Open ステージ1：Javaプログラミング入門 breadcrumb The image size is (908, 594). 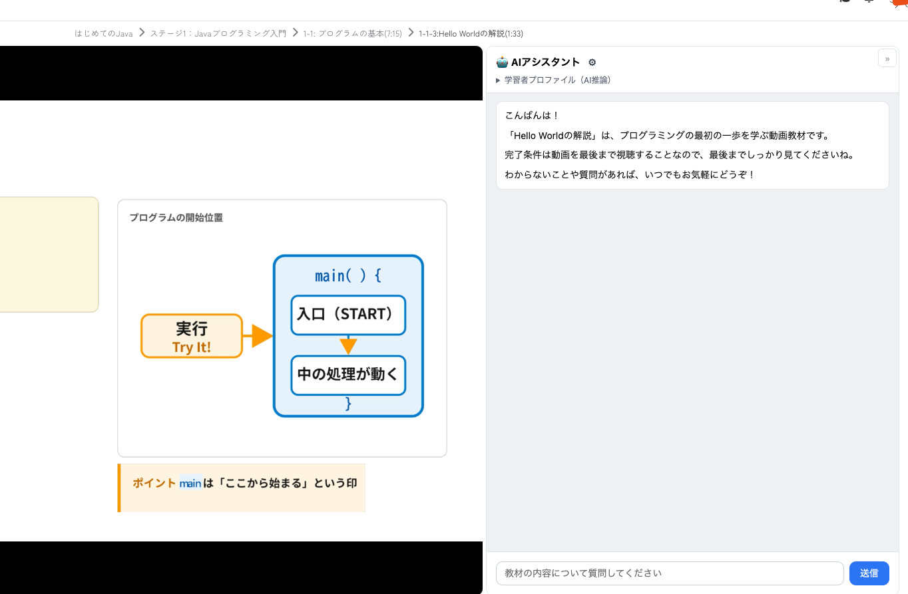pos(218,33)
